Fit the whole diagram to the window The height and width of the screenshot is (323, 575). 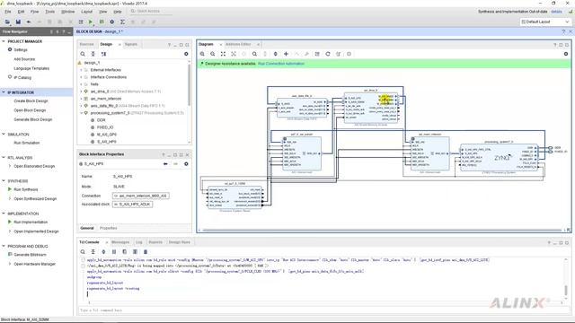click(x=223, y=54)
